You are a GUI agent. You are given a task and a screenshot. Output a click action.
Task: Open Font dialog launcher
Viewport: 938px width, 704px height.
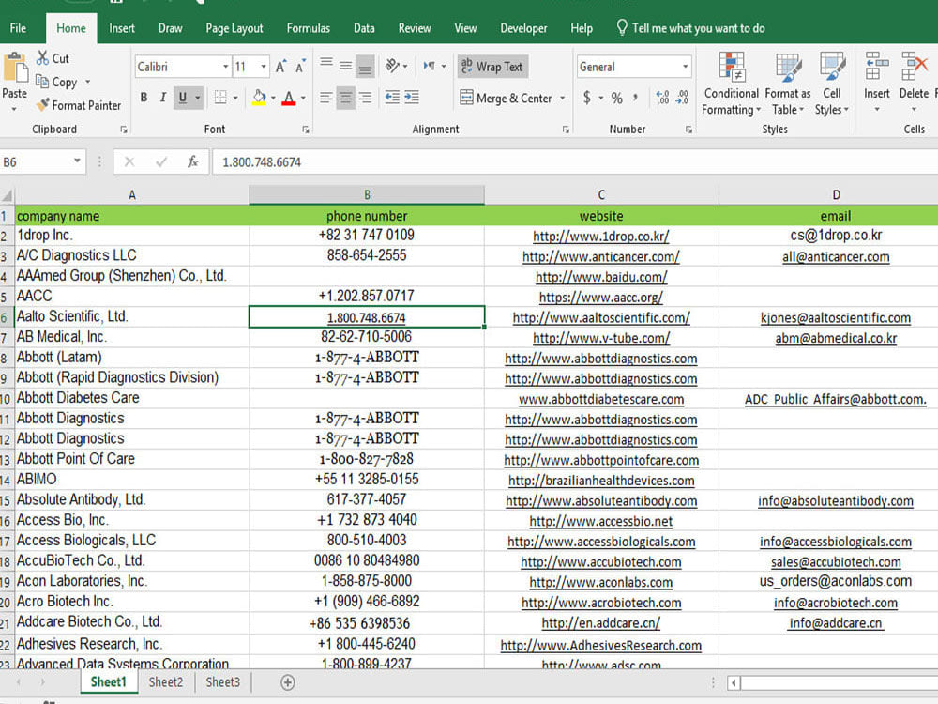click(x=306, y=130)
